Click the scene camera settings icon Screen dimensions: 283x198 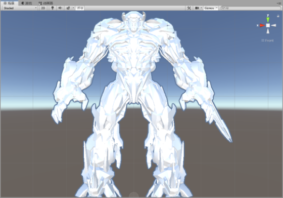(x=197, y=8)
